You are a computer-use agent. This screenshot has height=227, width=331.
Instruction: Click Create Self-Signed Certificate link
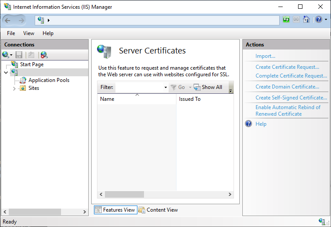291,98
